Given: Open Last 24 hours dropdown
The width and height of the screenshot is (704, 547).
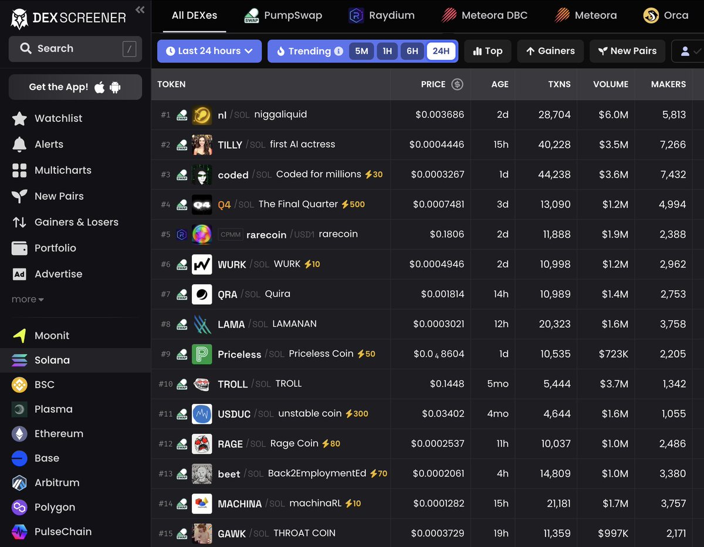Looking at the screenshot, I should click(209, 51).
